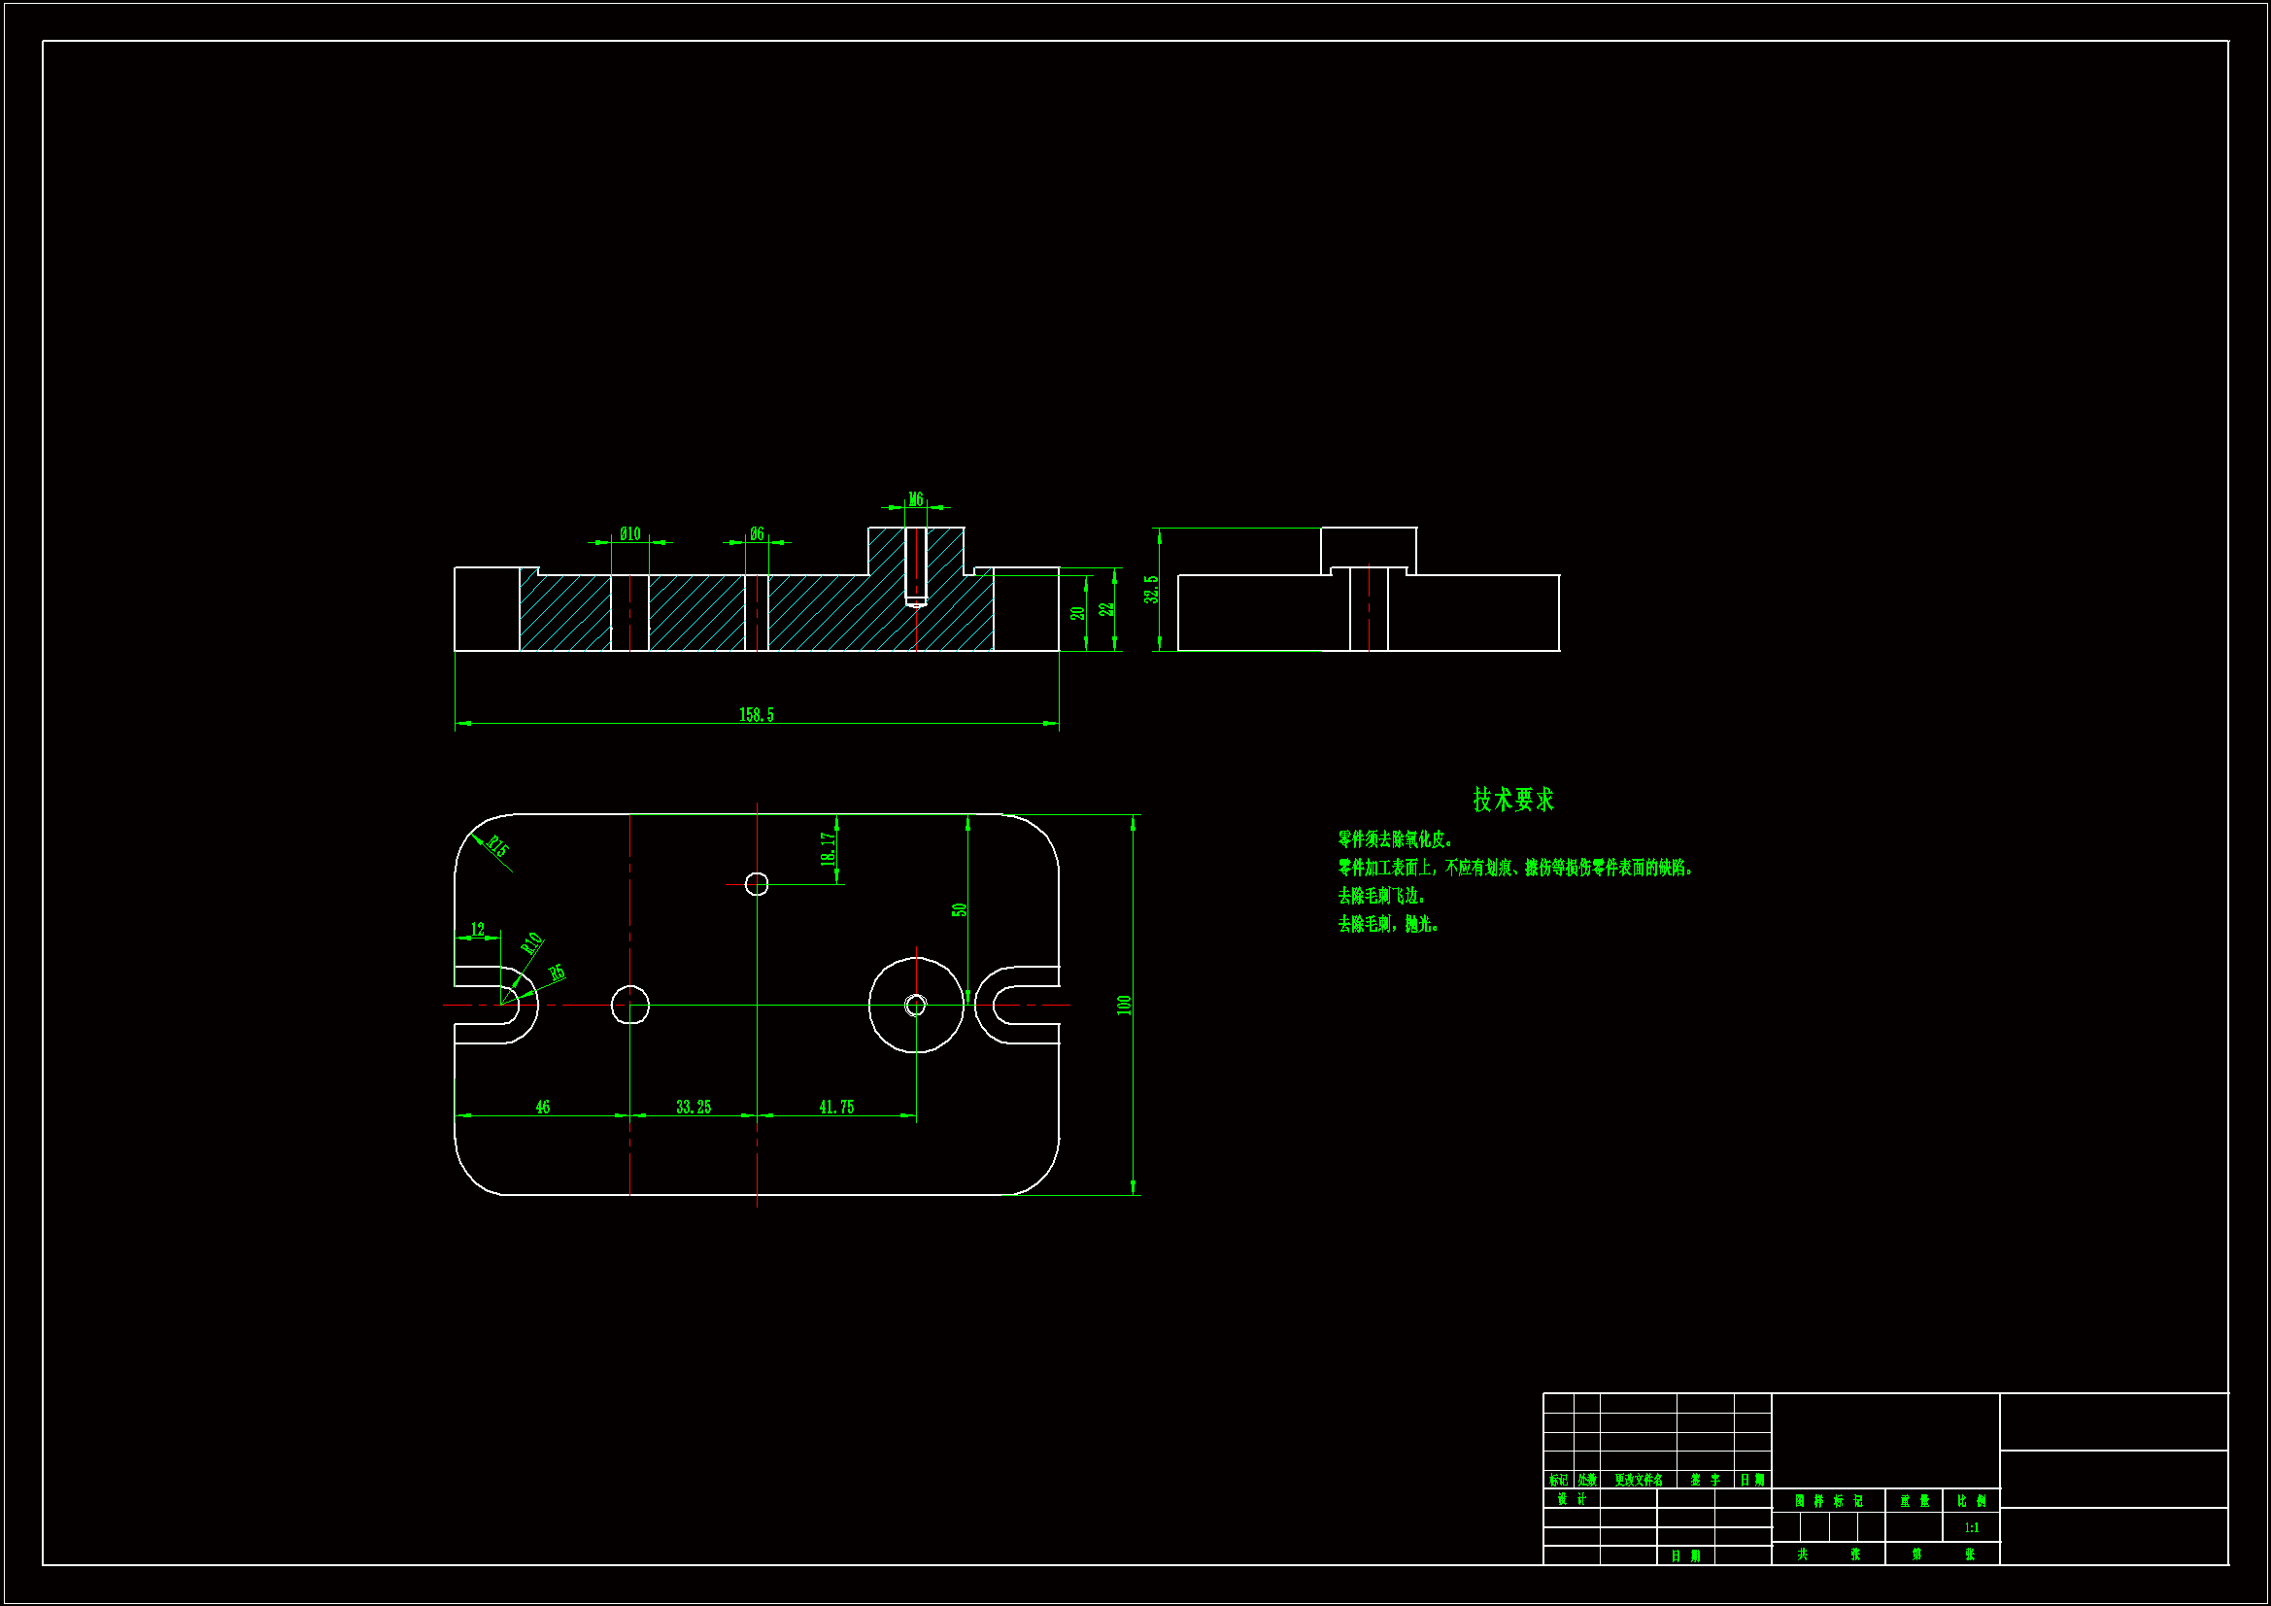This screenshot has width=2271, height=1606.
Task: Select the 18.17 vertical dimension text
Action: point(828,849)
